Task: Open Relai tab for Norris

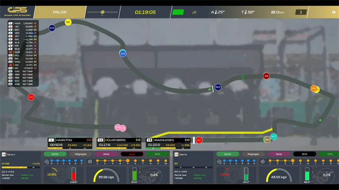Action: coord(279,154)
